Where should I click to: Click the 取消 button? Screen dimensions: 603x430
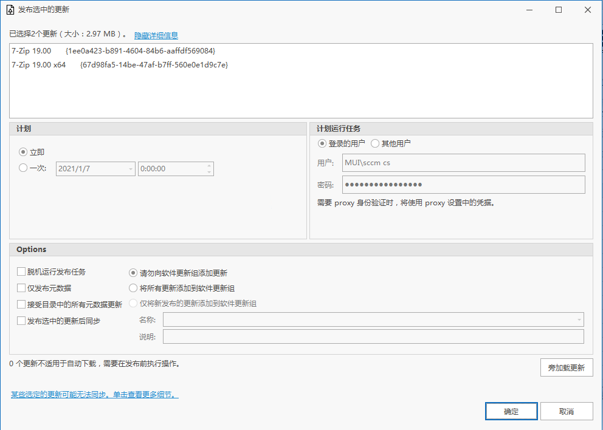click(567, 411)
